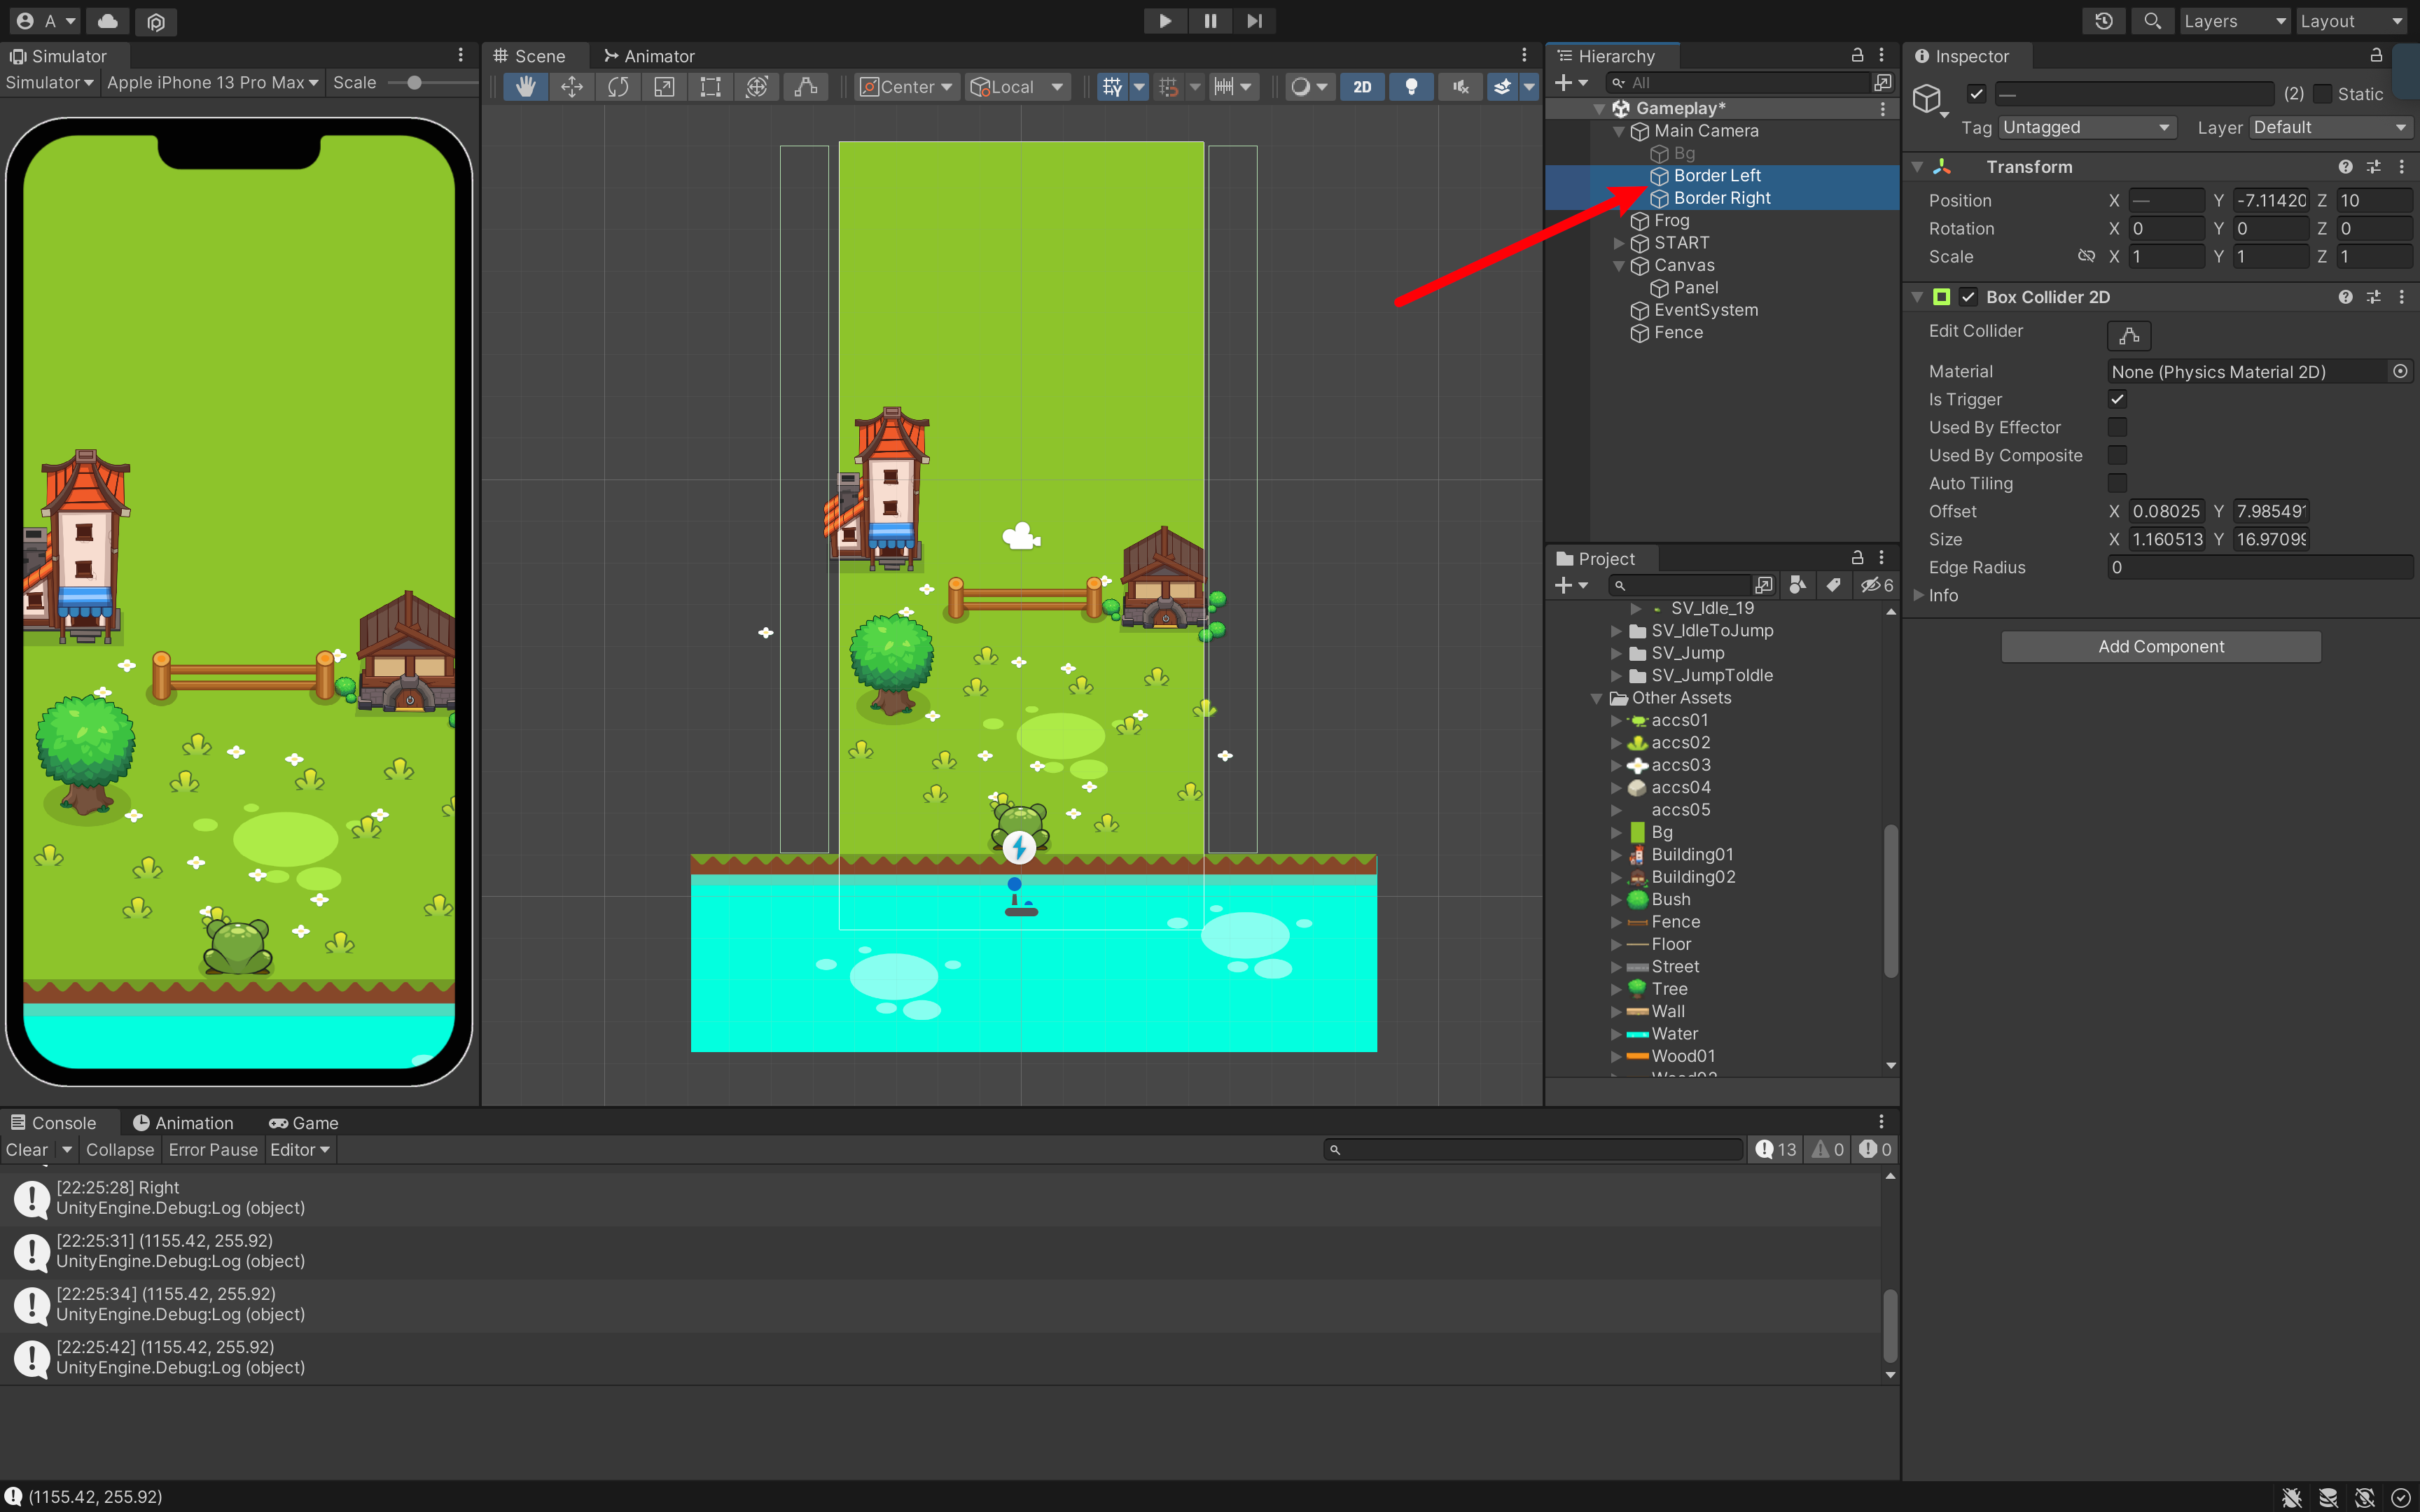The width and height of the screenshot is (2420, 1512).
Task: Search Project by label icon
Action: 1833,585
